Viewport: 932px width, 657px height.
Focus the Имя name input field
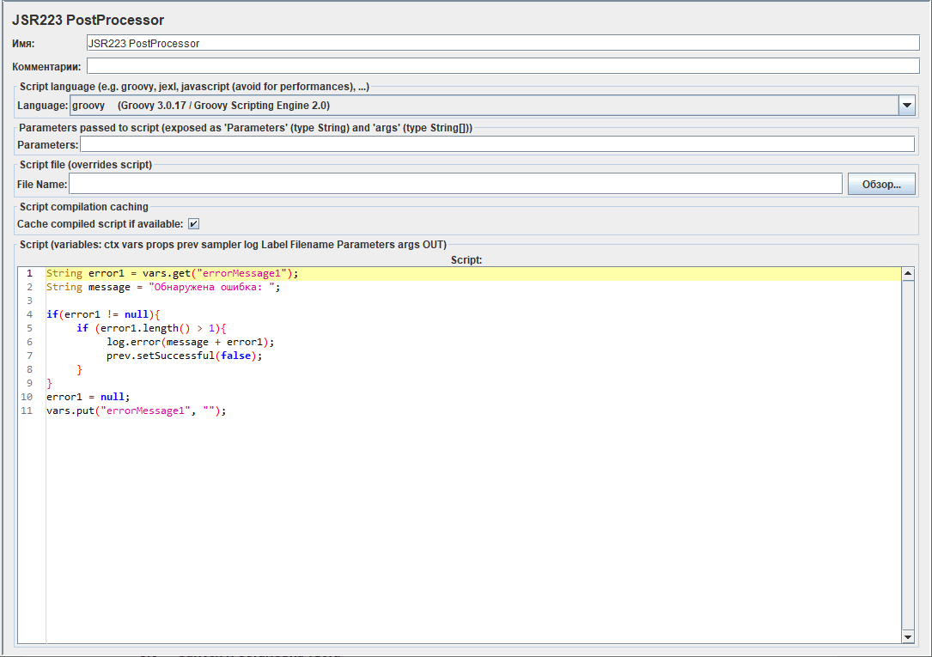tap(503, 43)
